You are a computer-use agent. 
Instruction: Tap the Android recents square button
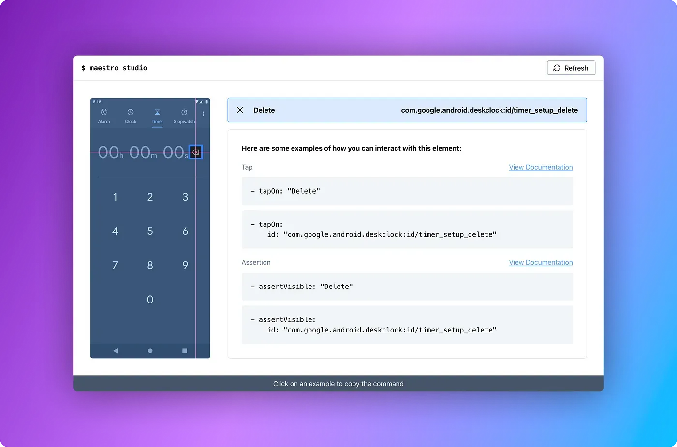[x=184, y=350]
